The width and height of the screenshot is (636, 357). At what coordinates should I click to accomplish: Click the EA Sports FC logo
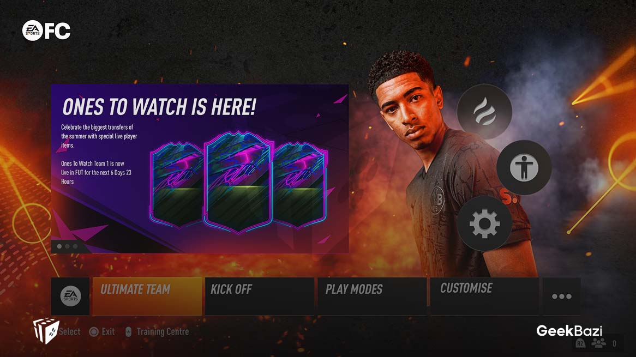tap(46, 31)
